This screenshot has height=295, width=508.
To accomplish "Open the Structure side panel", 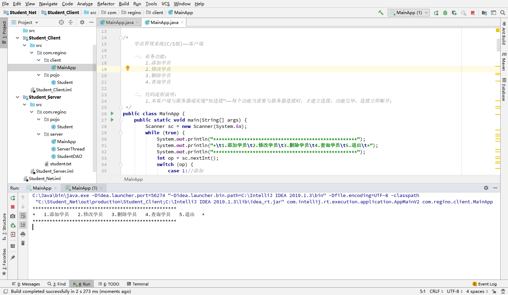I will 4,227.
